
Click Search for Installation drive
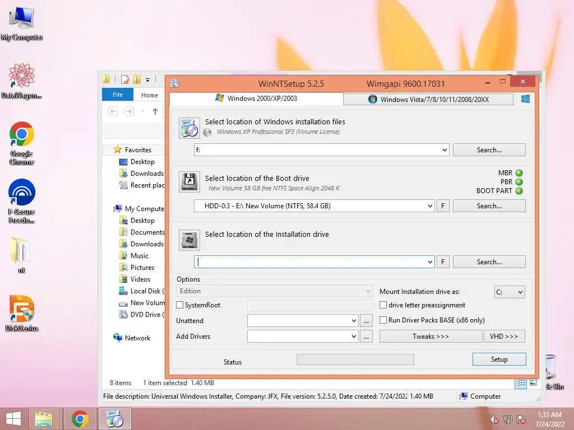pyautogui.click(x=489, y=262)
